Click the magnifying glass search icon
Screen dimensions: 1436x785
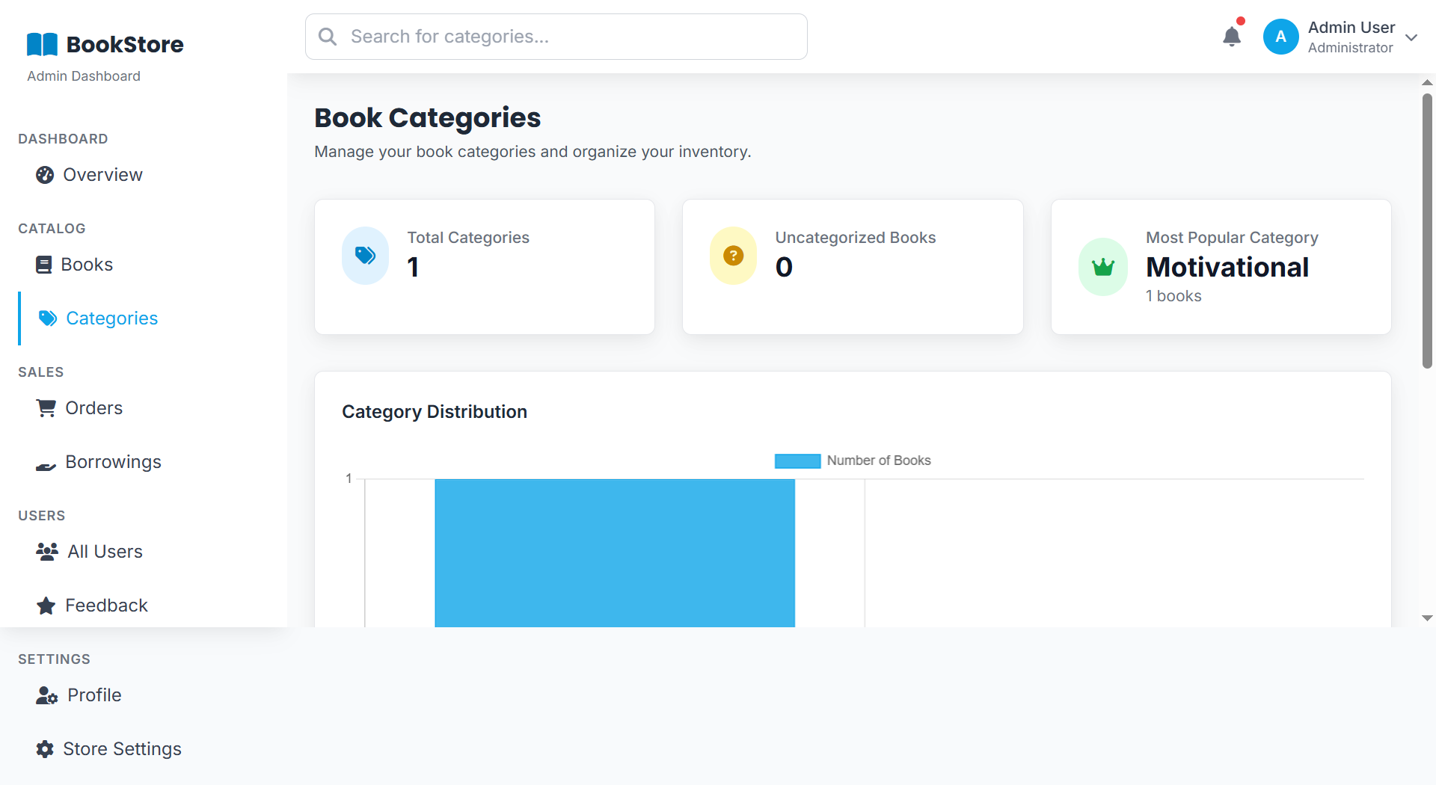point(328,37)
